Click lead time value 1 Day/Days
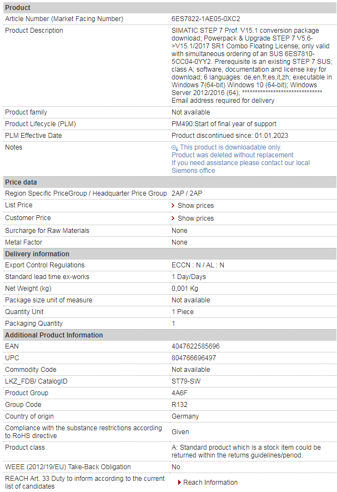Image resolution: width=337 pixels, height=492 pixels. (189, 277)
